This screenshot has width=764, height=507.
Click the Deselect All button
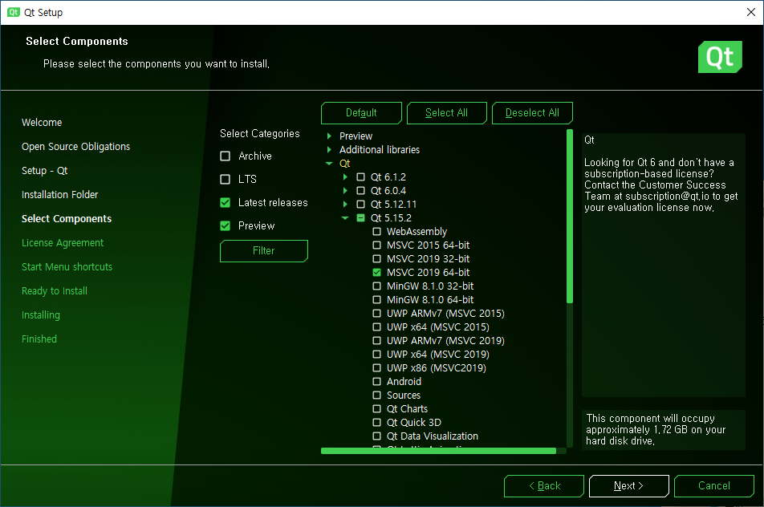pyautogui.click(x=531, y=113)
